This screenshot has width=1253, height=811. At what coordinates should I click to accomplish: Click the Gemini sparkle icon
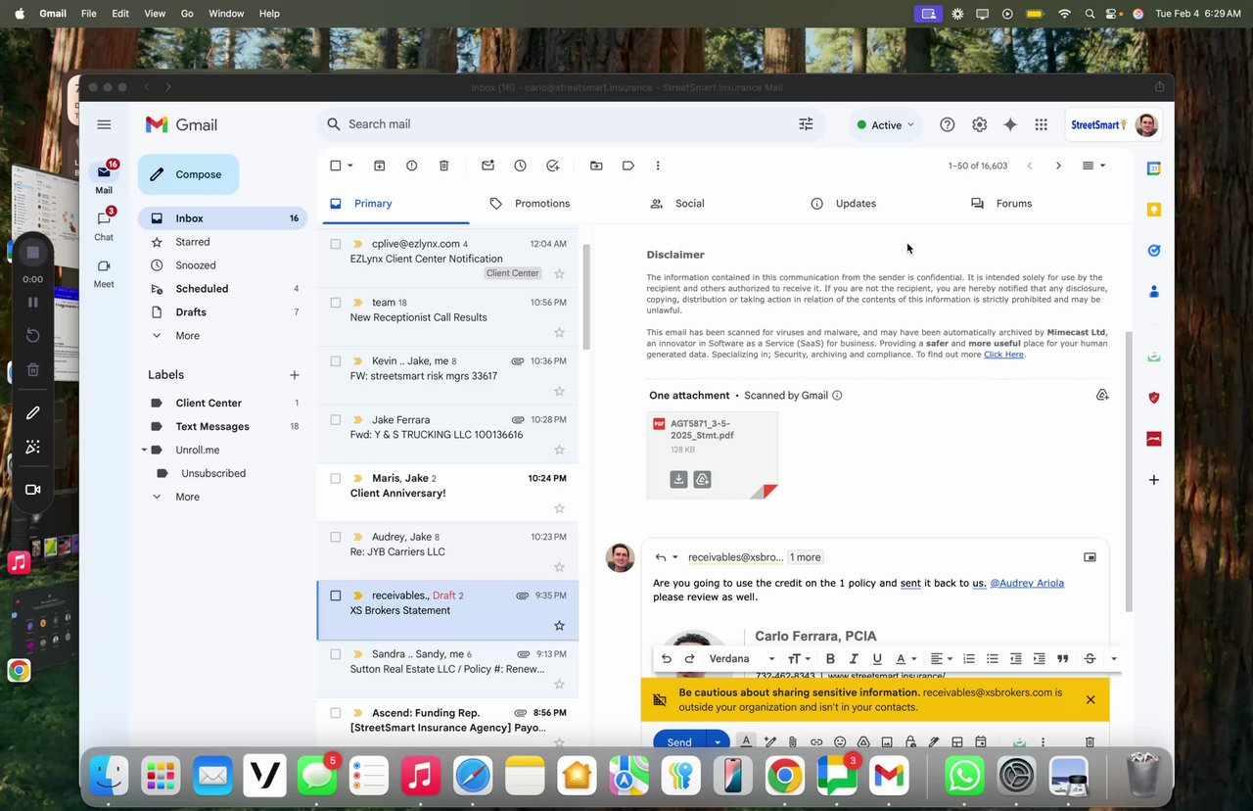(x=1010, y=124)
